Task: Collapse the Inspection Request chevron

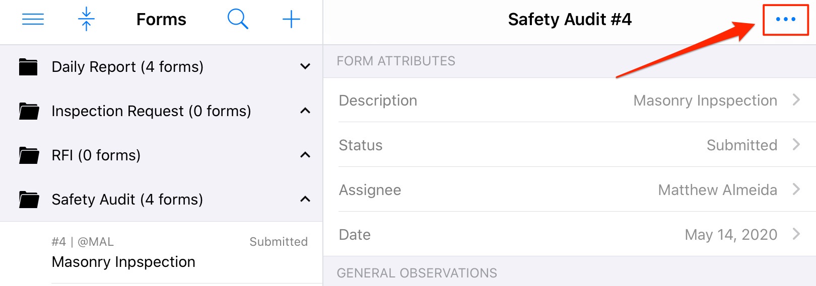Action: coord(305,111)
